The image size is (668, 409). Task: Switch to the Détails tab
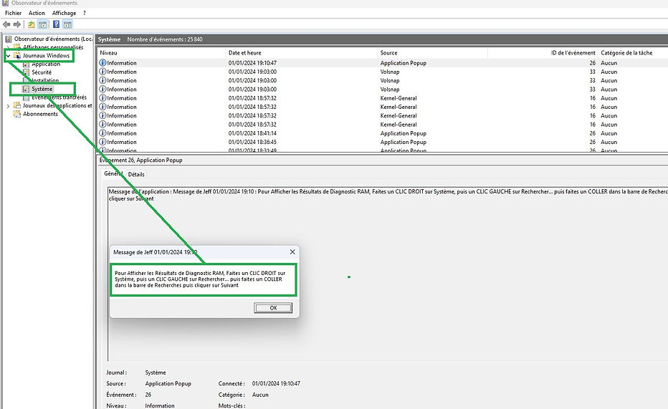point(136,174)
